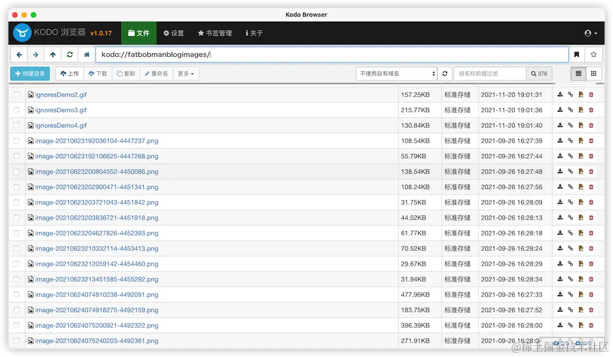Delete image-20210623204627826-4452393.png

[591, 233]
